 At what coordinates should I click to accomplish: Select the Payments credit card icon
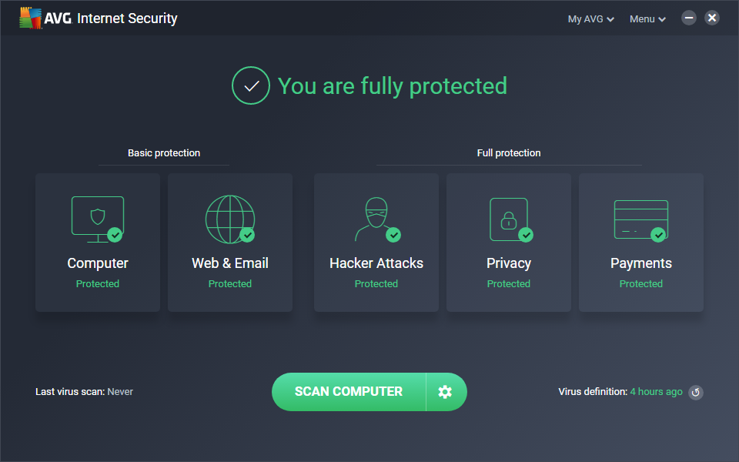(640, 218)
